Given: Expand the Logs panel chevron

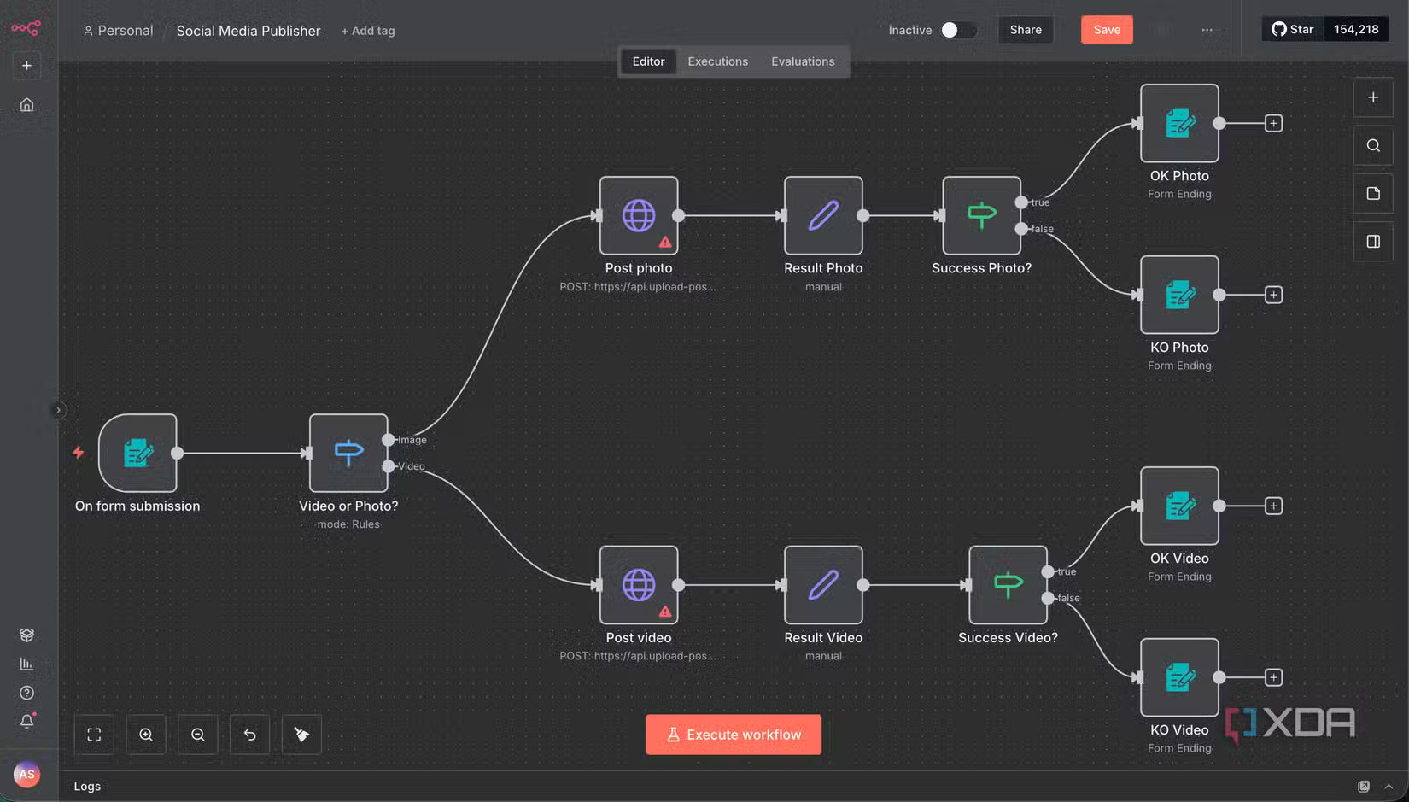Looking at the screenshot, I should [x=1389, y=787].
